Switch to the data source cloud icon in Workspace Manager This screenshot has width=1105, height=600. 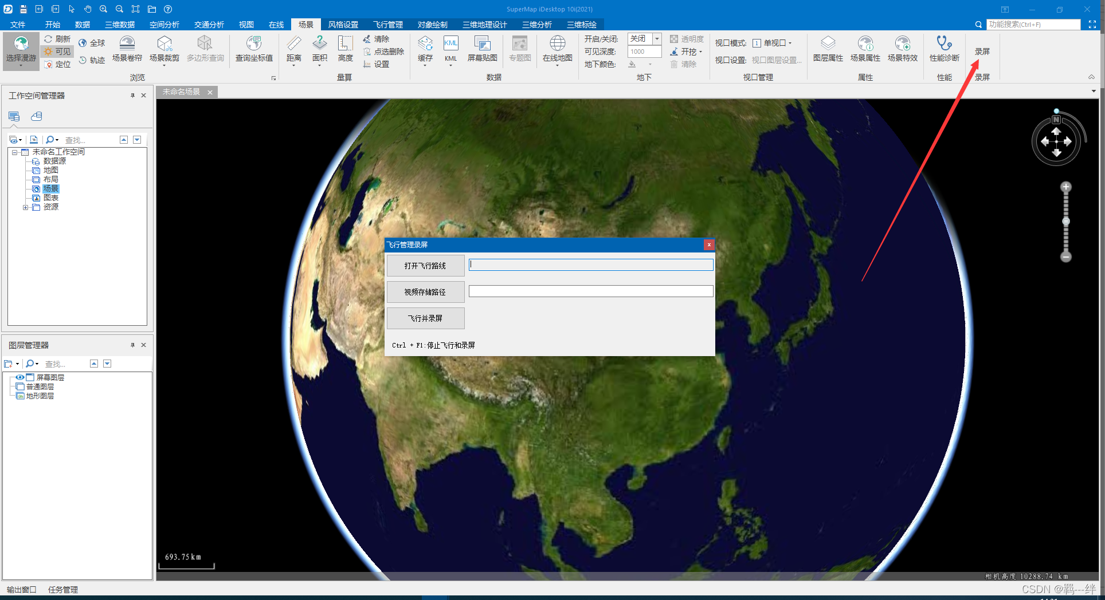click(37, 116)
